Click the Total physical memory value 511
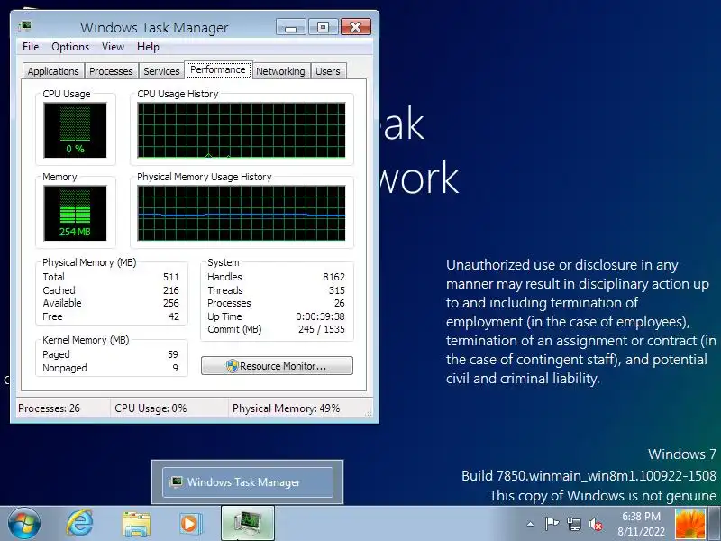Image resolution: width=721 pixels, height=541 pixels. tap(171, 277)
